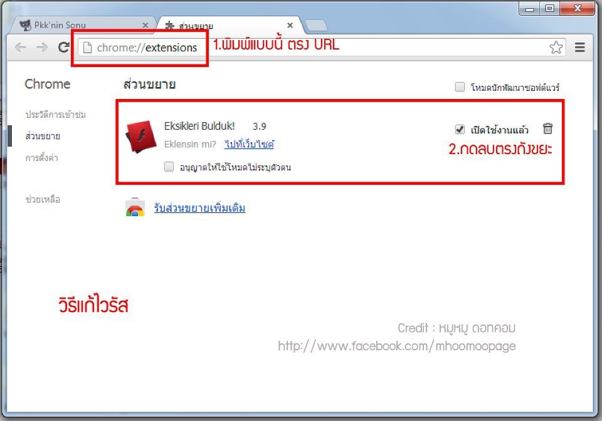
Task: Uncheck the enabled checkbox for Eksikleri Bulduk!
Action: point(460,129)
